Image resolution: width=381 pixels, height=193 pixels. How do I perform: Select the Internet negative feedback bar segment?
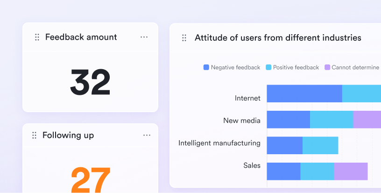[304, 93]
